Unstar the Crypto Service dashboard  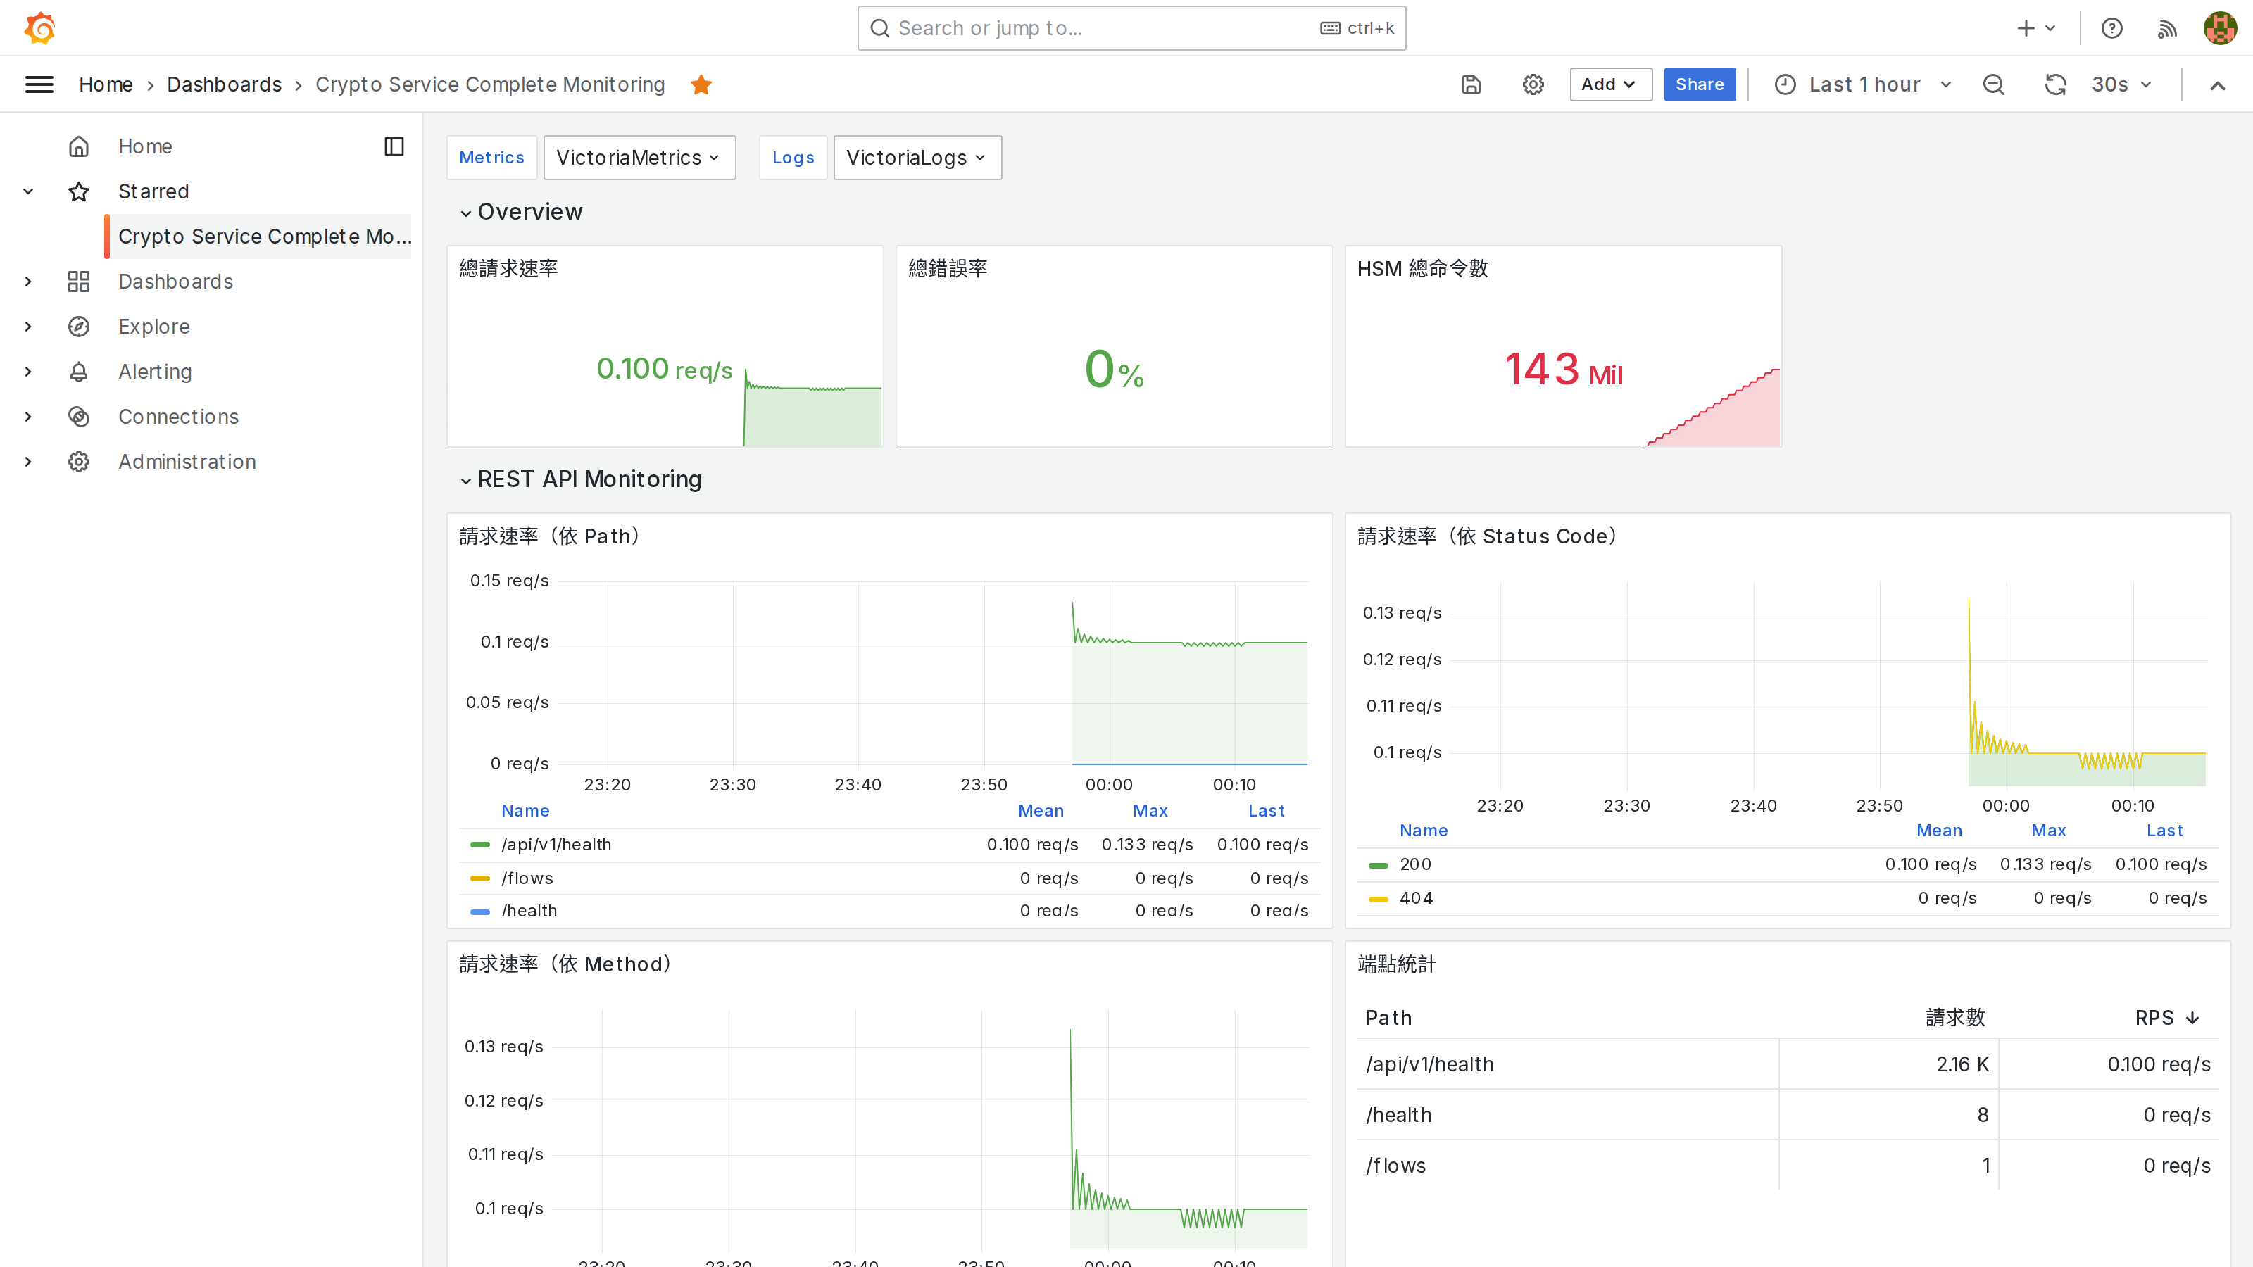[x=701, y=84]
